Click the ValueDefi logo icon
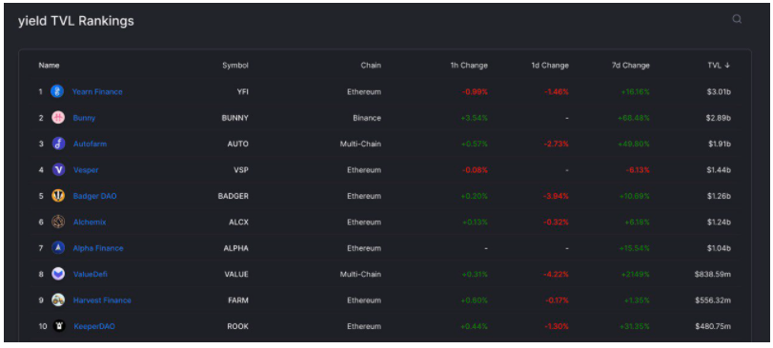The width and height of the screenshot is (773, 348). pos(58,274)
